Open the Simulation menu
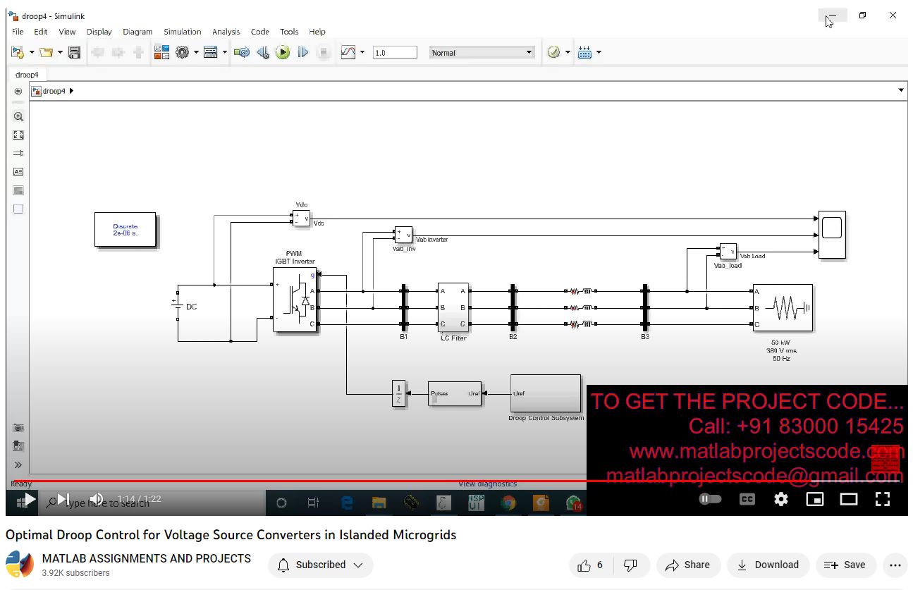The image size is (913, 590). (182, 32)
